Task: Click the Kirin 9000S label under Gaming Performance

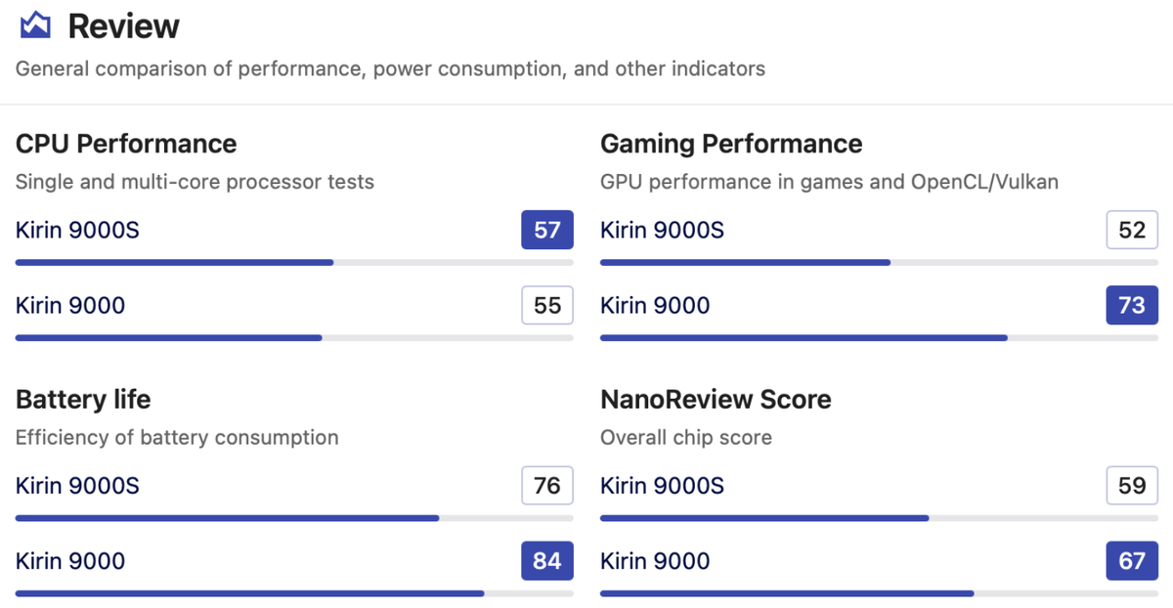Action: tap(662, 230)
